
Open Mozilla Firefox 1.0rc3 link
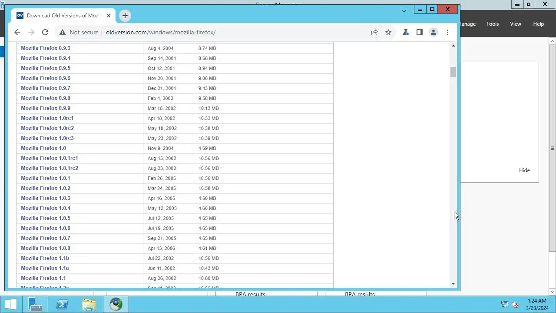click(x=47, y=138)
